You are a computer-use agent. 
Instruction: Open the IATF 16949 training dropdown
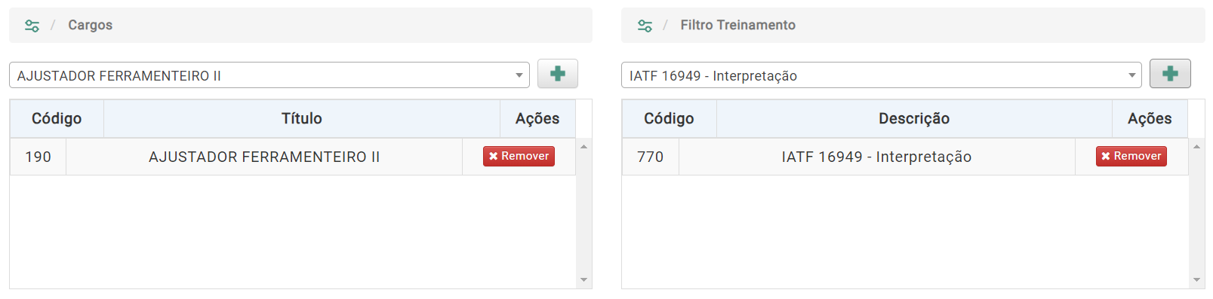point(882,75)
